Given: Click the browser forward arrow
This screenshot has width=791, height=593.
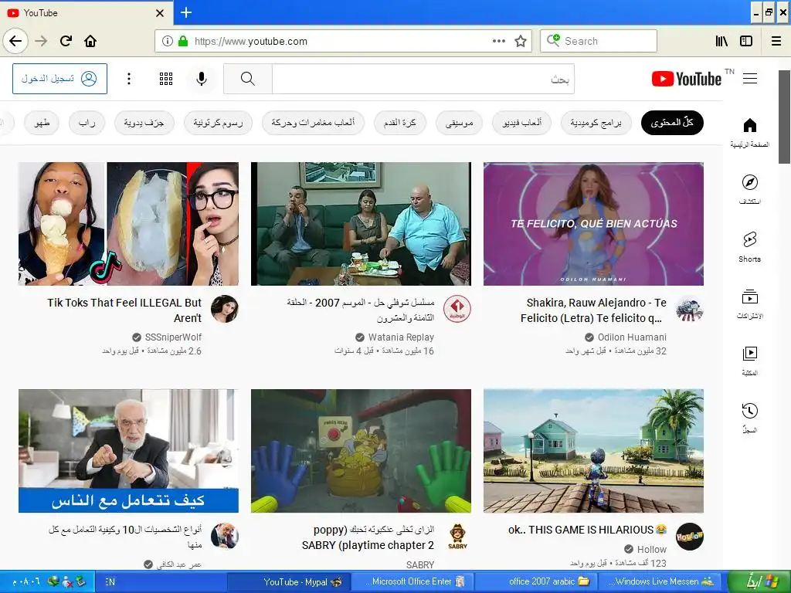Looking at the screenshot, I should click(42, 41).
